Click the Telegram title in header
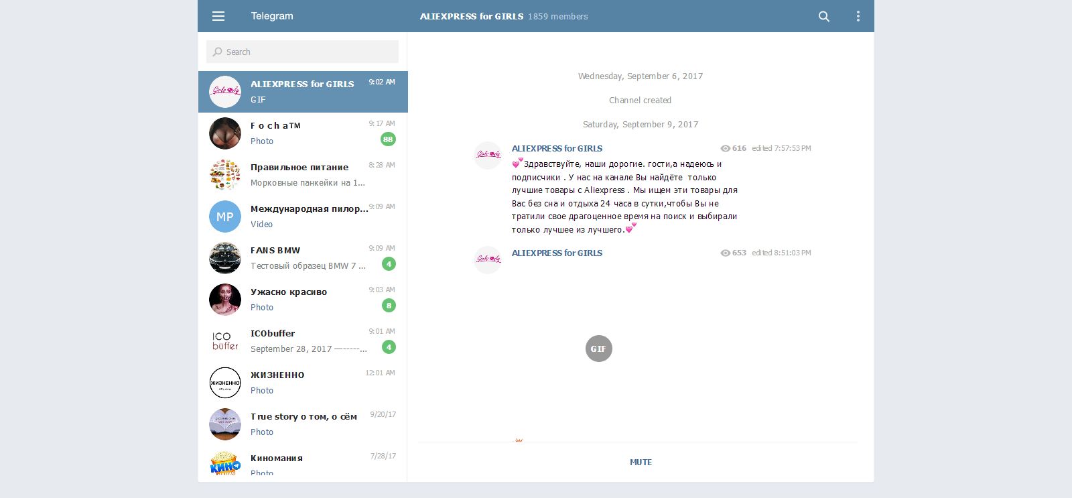This screenshot has height=498, width=1072. coord(272,16)
